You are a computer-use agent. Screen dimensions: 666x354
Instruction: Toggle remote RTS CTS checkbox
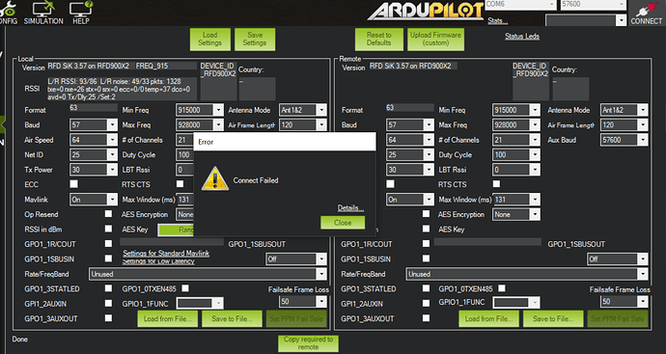tap(496, 184)
